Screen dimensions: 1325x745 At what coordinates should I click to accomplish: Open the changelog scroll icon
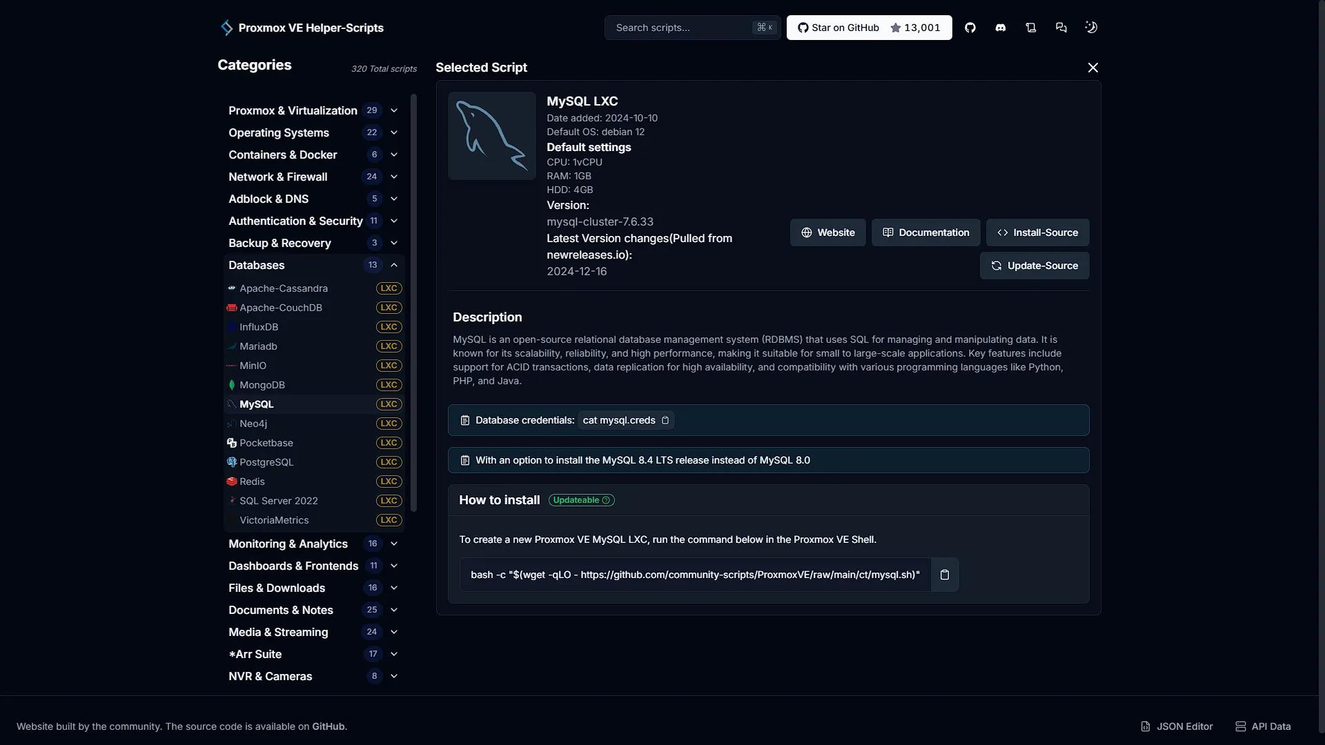point(1031,28)
